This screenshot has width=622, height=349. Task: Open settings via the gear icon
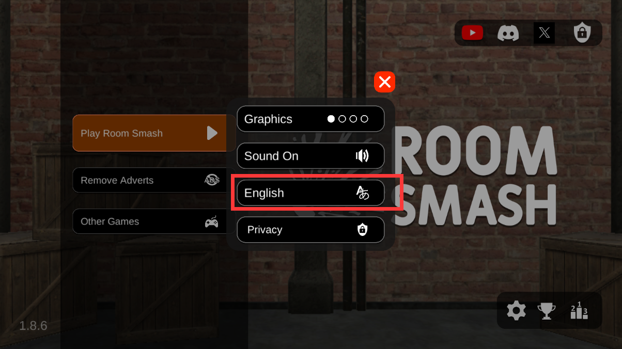[x=516, y=311]
